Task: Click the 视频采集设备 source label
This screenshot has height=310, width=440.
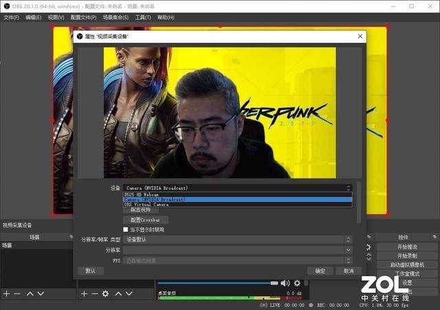Action: tap(17, 225)
